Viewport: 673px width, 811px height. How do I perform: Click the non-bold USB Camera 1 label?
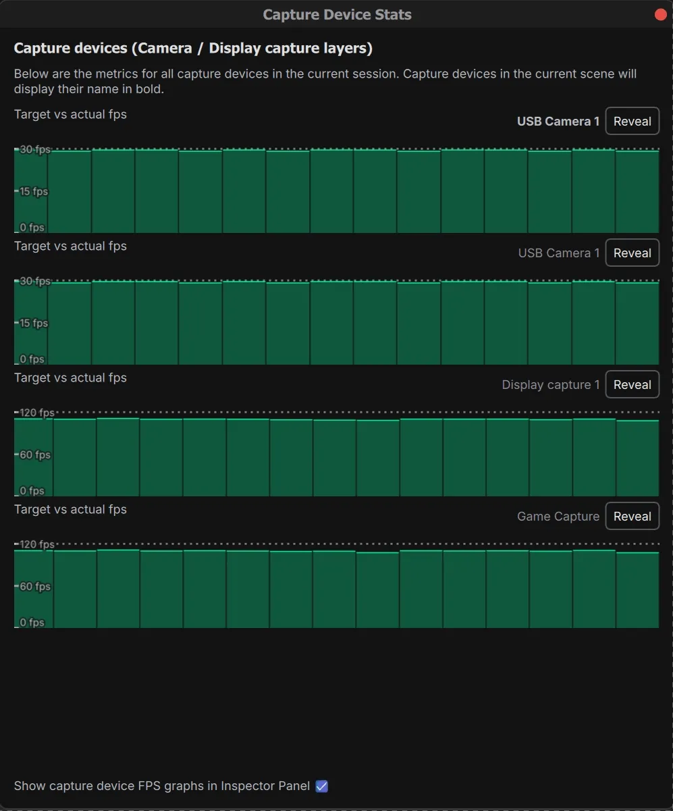coord(559,253)
